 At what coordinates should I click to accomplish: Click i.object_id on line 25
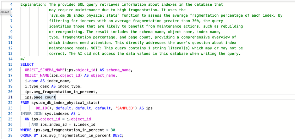[79, 119]
